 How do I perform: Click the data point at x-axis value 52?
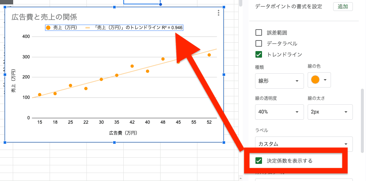tap(209, 55)
